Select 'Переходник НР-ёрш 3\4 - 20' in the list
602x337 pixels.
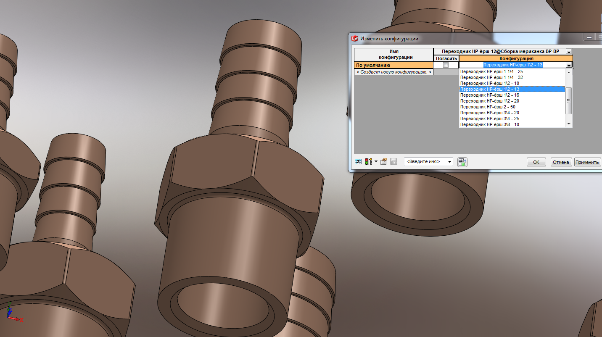point(512,113)
